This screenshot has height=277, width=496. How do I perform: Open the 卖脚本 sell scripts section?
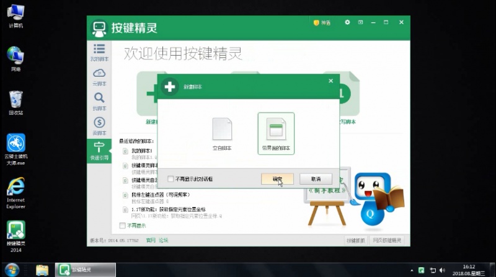pyautogui.click(x=99, y=126)
